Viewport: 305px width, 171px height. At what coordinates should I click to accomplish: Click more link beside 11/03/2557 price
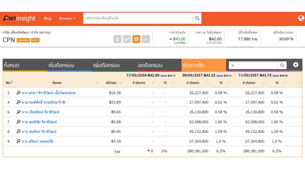[x=276, y=76]
